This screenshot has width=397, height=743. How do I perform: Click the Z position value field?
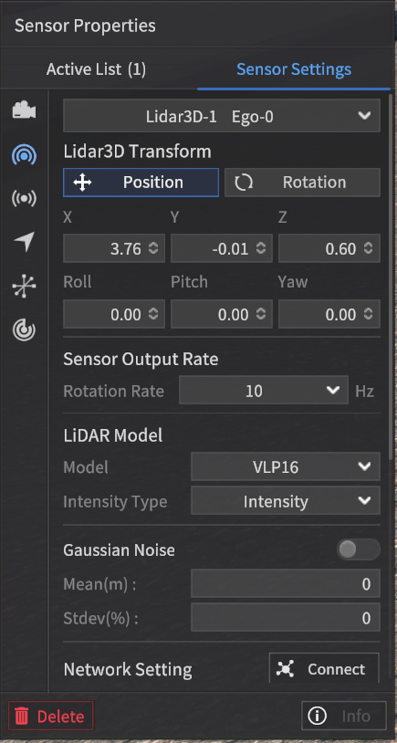point(329,248)
